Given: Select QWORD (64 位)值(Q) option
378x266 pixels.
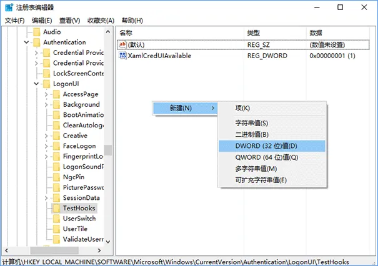Looking at the screenshot, I should 272,157.
